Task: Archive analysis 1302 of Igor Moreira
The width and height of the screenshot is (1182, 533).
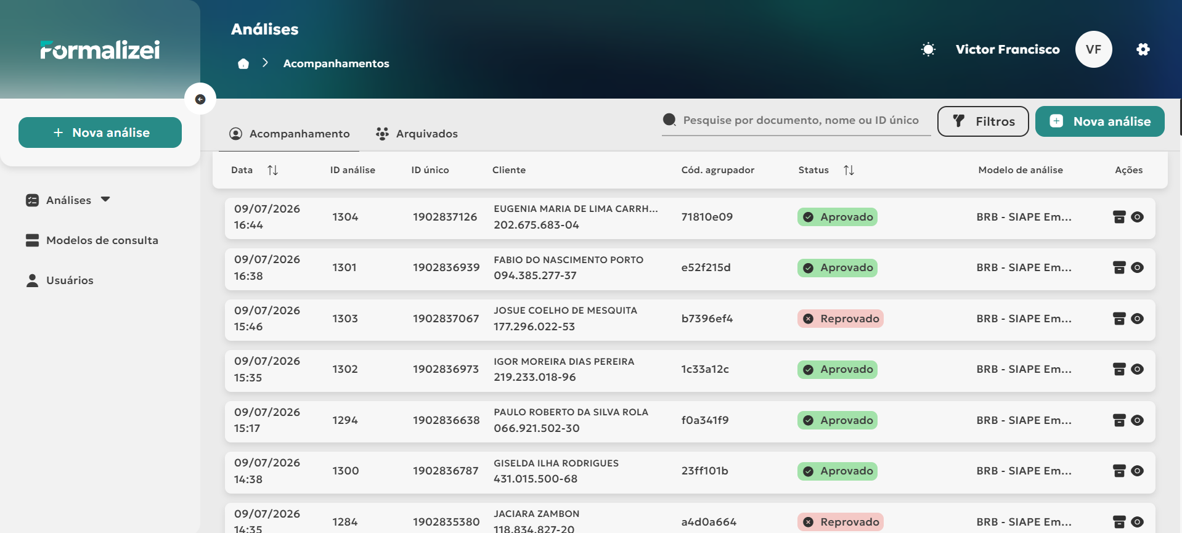Action: coord(1119,369)
